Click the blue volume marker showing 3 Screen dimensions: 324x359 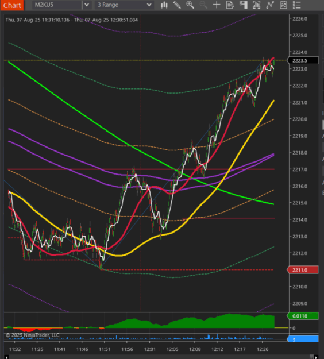coord(303,339)
